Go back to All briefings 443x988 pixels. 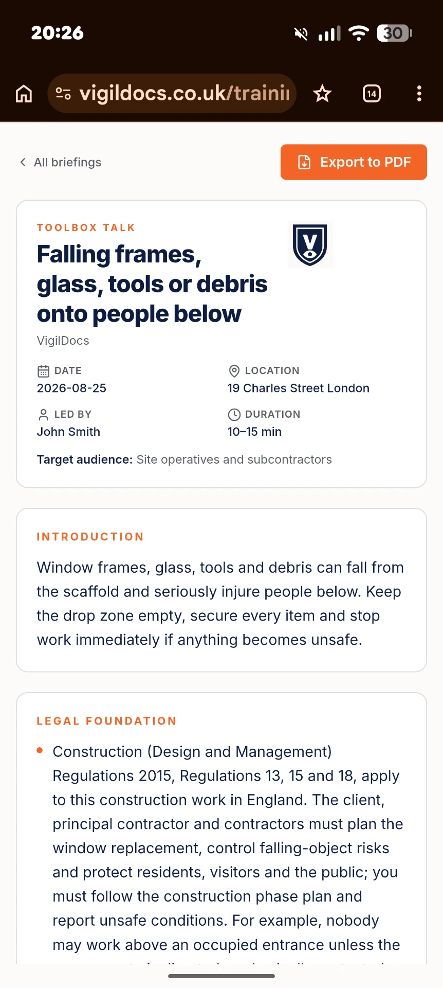click(x=61, y=162)
